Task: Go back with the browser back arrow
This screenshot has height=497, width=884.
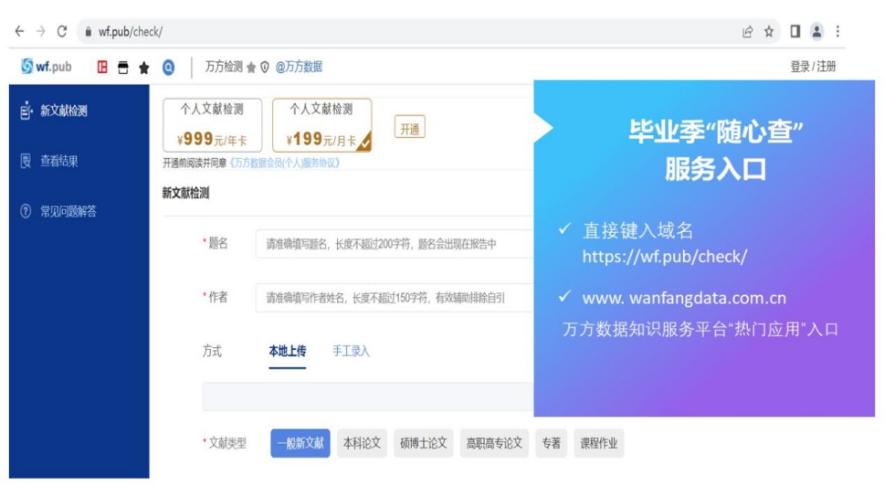Action: (x=20, y=32)
